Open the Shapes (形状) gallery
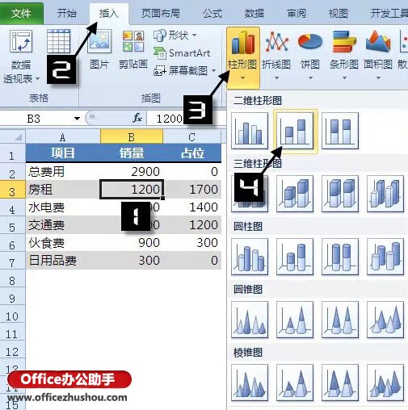Image resolution: width=408 pixels, height=410 pixels. (175, 36)
